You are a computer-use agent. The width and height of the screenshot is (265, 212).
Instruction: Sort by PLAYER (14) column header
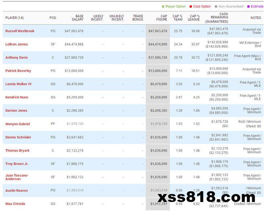click(x=14, y=18)
